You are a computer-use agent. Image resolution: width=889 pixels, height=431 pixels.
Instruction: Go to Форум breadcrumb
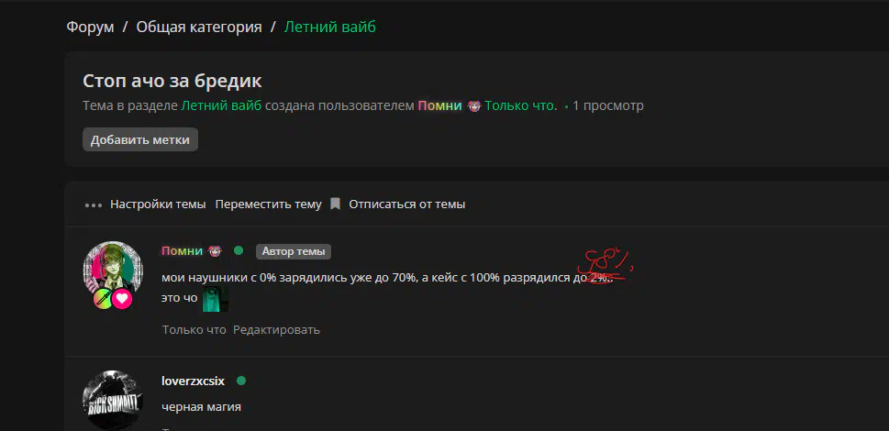coord(90,28)
